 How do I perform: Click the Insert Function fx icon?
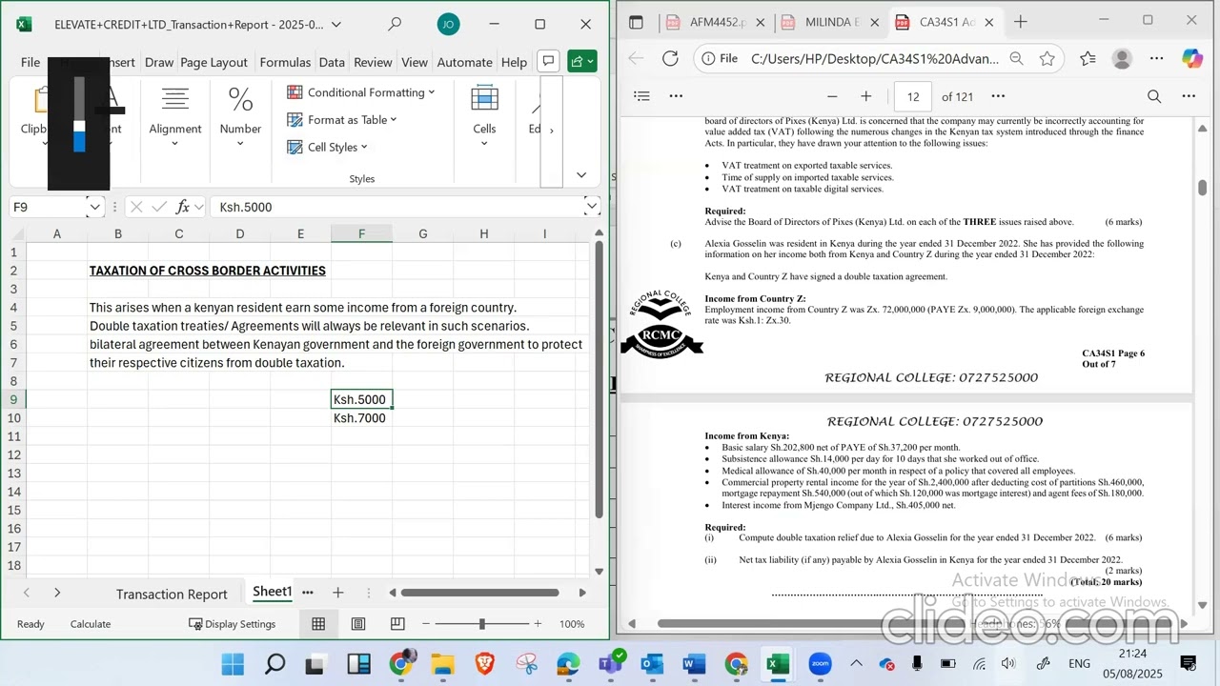tap(184, 207)
